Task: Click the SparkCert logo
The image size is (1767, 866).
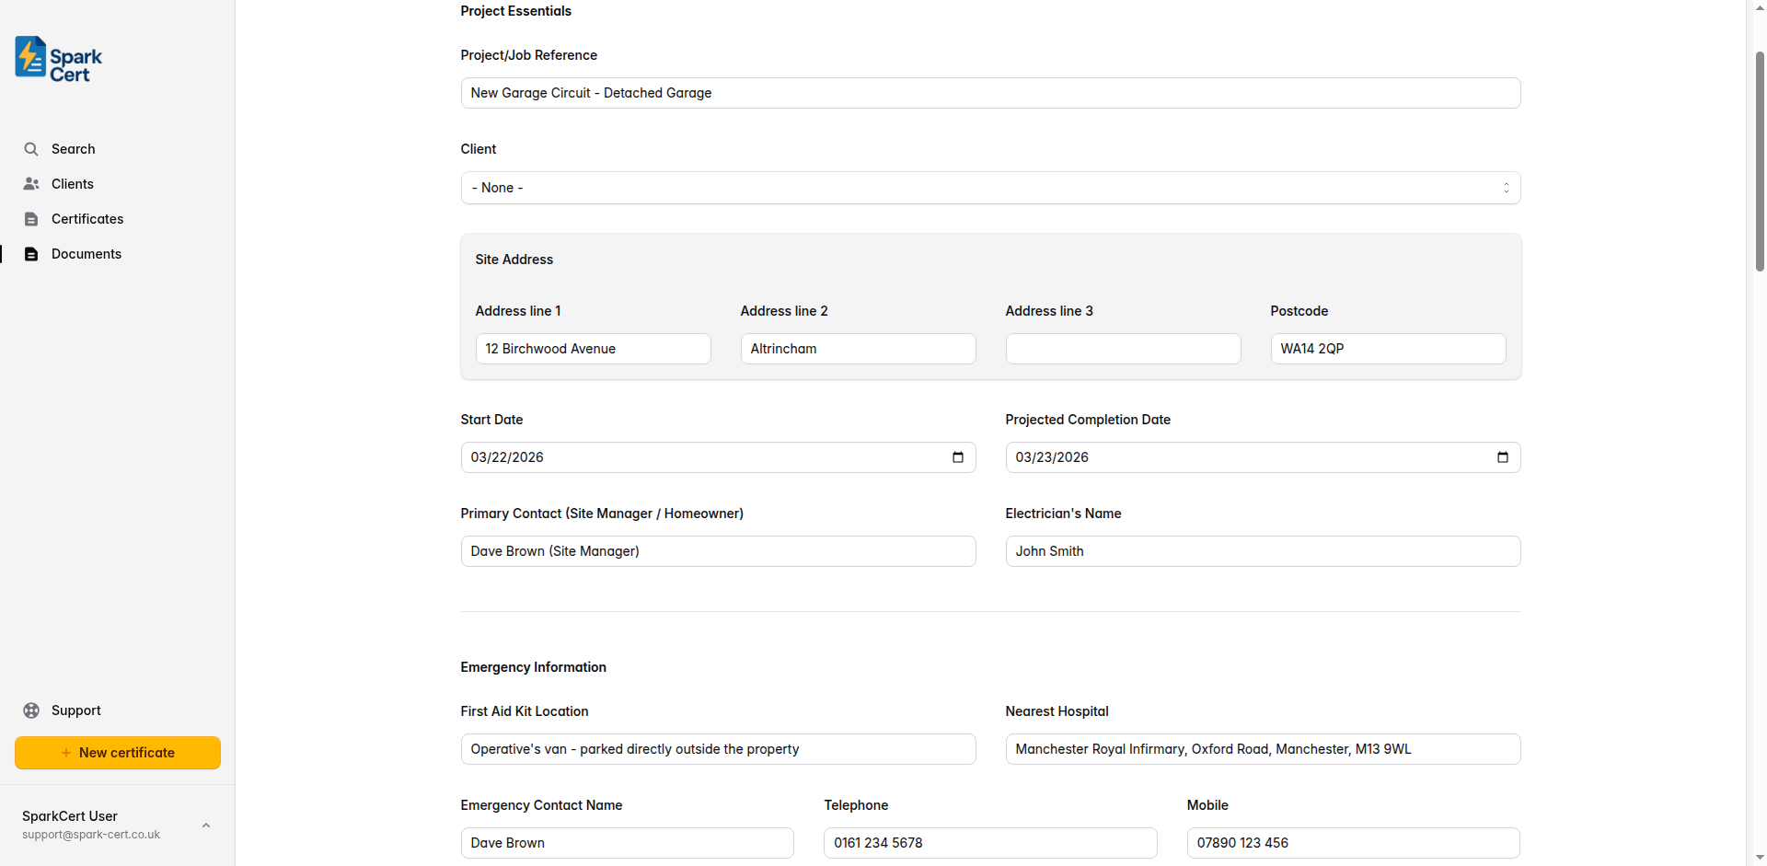Action: 56,58
